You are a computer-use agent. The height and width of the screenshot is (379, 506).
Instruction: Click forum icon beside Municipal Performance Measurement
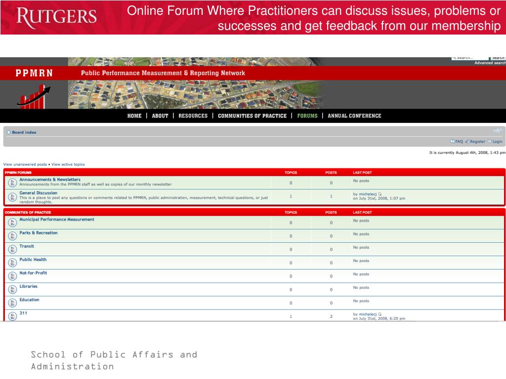pos(12,223)
